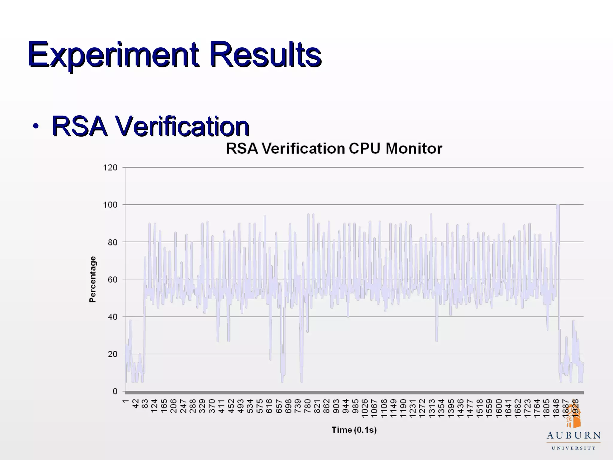Click the y-axis value 120

point(110,168)
